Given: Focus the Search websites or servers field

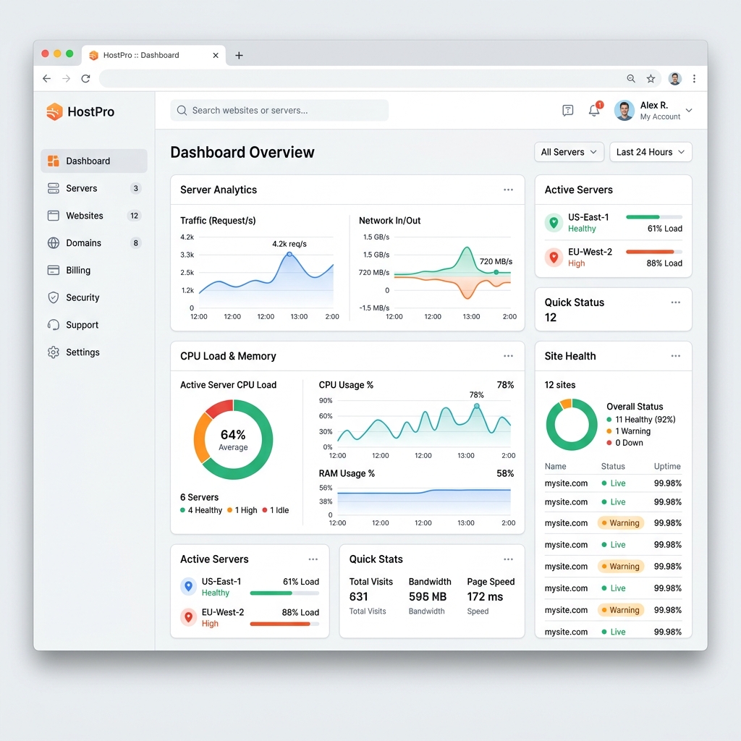Looking at the screenshot, I should tap(279, 111).
